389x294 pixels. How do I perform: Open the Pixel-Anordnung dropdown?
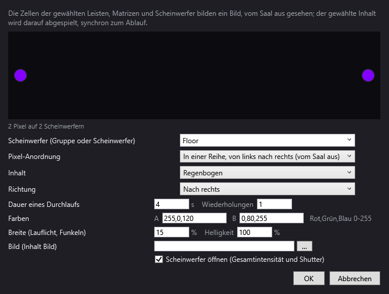[x=267, y=157]
